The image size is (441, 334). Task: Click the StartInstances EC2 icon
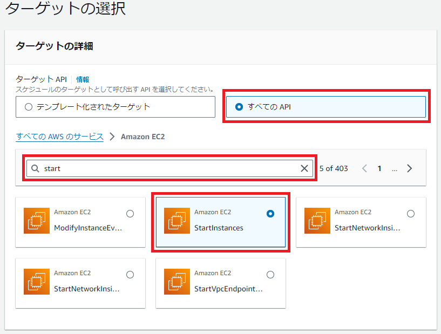coord(177,221)
